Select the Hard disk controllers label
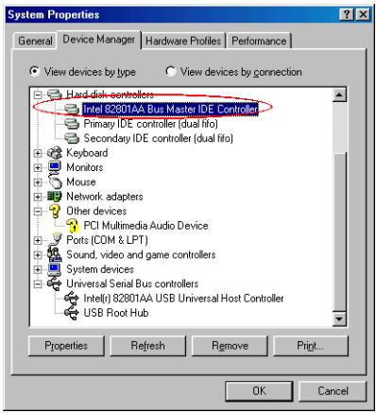 [x=110, y=95]
